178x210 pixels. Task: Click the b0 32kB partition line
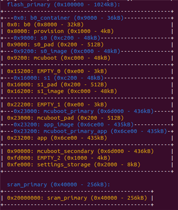(x=45, y=24)
